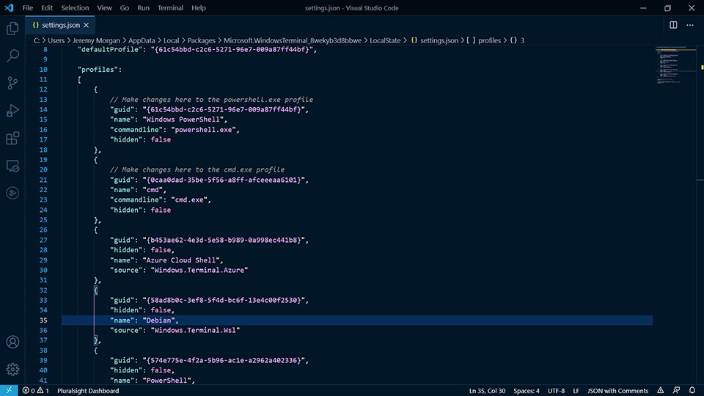This screenshot has height=396, width=704.
Task: Click the "defaultProfile" key on line 8
Action: click(x=110, y=49)
